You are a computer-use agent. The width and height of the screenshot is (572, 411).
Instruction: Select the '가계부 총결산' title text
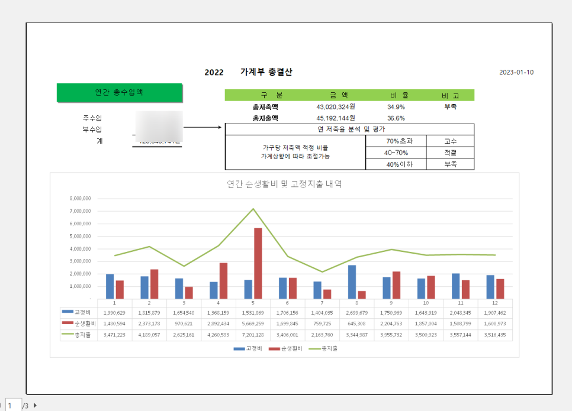coord(266,72)
